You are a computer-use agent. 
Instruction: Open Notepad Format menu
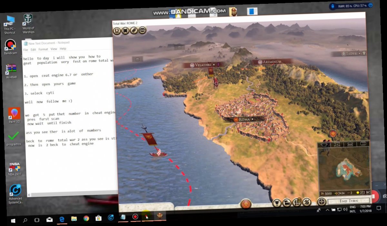(x=43, y=50)
